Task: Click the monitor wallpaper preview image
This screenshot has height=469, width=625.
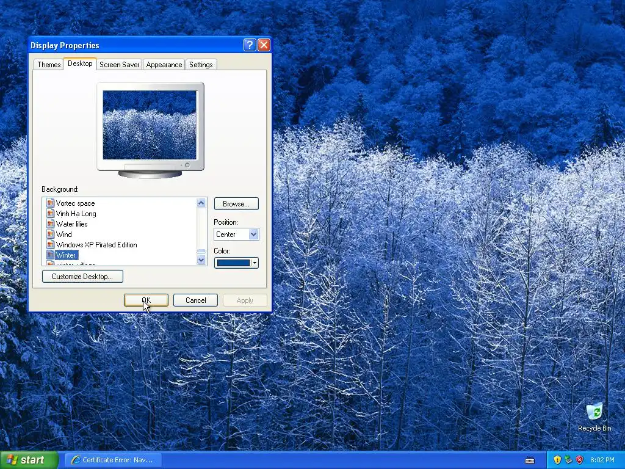Action: point(150,125)
